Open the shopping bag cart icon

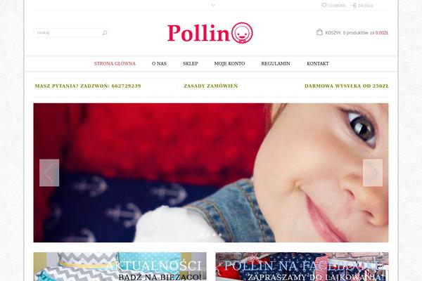click(x=319, y=32)
